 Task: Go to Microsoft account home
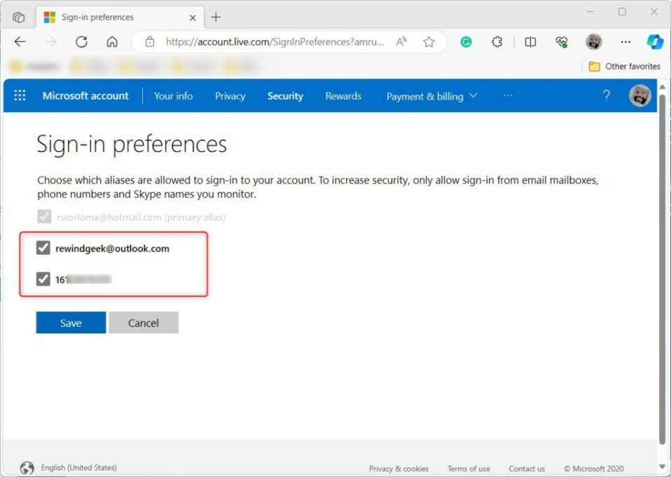85,96
